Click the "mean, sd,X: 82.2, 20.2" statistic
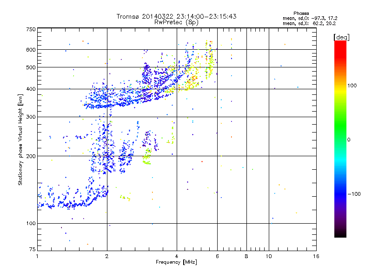Viewport: 372px width, 279px height. point(309,23)
